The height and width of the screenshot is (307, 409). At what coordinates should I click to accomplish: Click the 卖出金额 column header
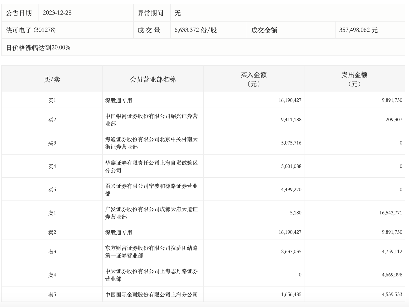click(354, 79)
